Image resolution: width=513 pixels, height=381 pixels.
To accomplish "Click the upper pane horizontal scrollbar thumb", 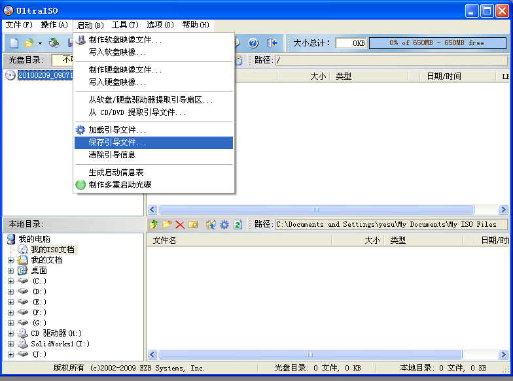I will click(x=316, y=209).
